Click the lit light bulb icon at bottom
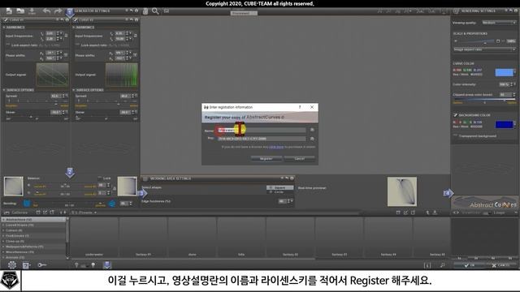 tap(93, 265)
